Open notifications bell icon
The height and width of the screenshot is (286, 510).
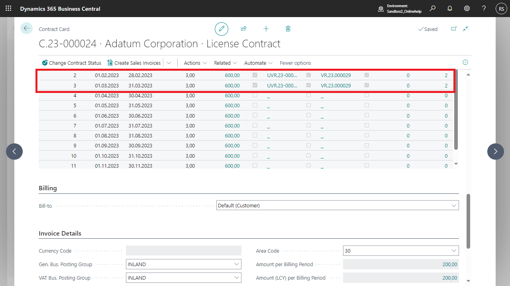[450, 8]
